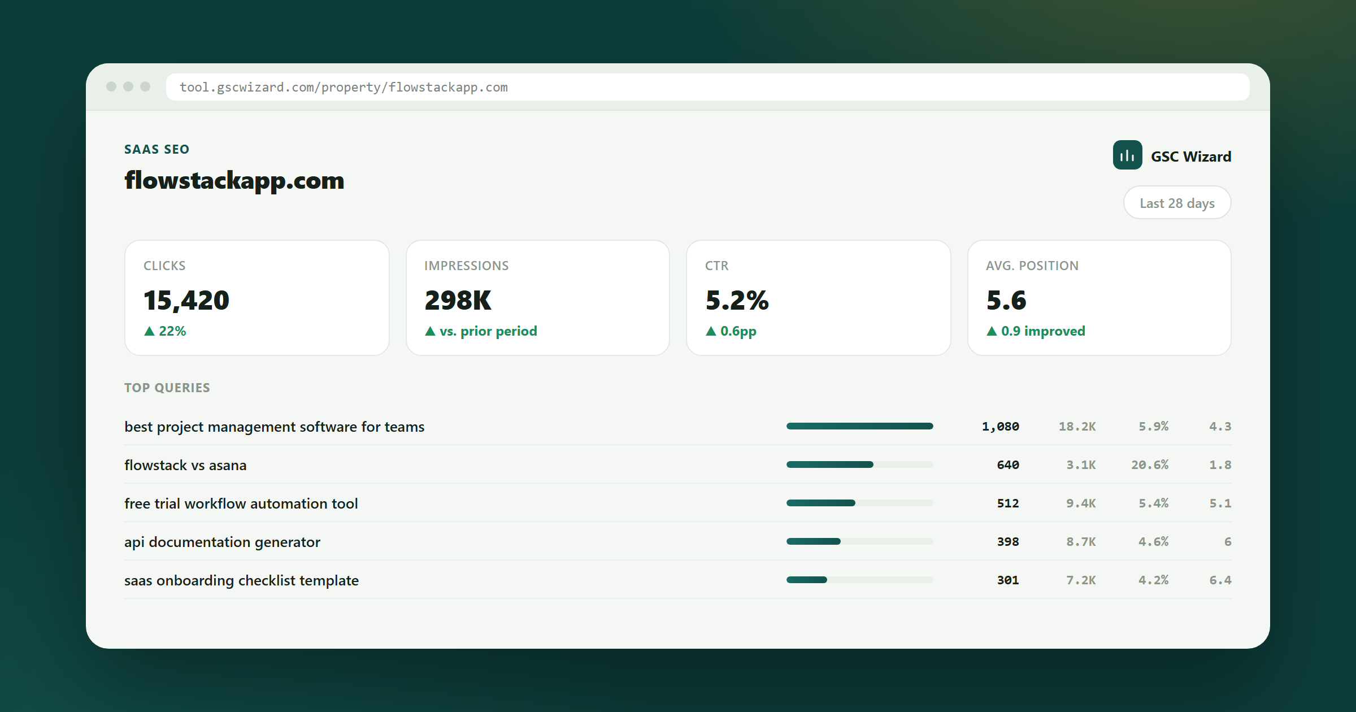Click the green up arrow beside 22%
This screenshot has height=712, width=1356.
pos(149,331)
